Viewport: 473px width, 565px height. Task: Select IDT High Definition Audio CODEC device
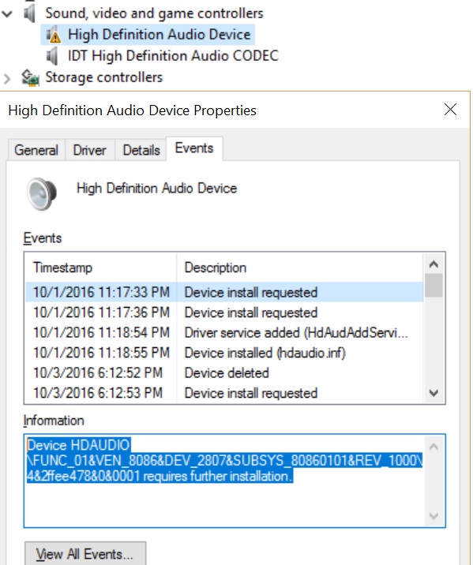click(x=173, y=56)
